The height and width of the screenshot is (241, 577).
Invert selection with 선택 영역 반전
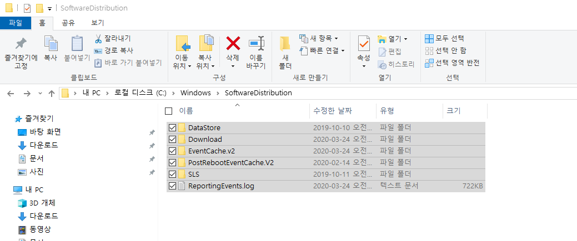tap(452, 63)
